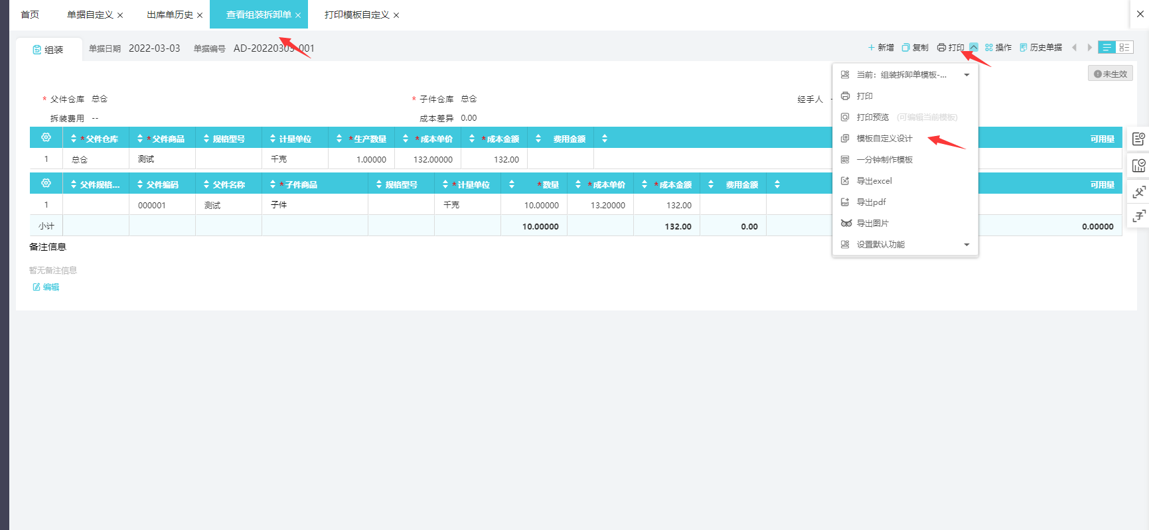Screen dimensions: 1149x530
Task: Go to the next document arrow
Action: click(x=1089, y=48)
